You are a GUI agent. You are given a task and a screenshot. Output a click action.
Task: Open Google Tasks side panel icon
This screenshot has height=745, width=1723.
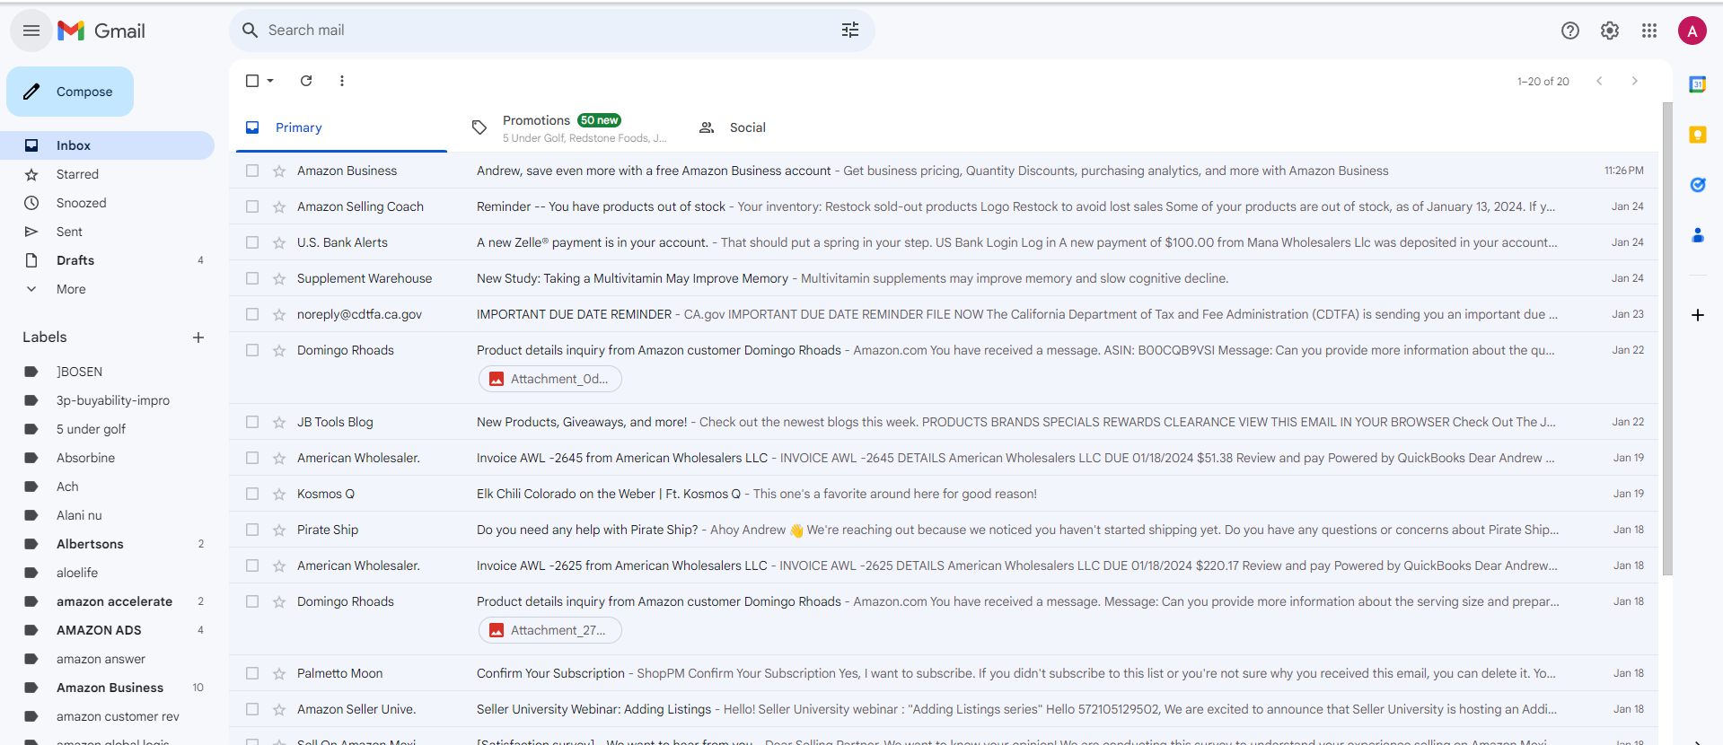pyautogui.click(x=1698, y=185)
